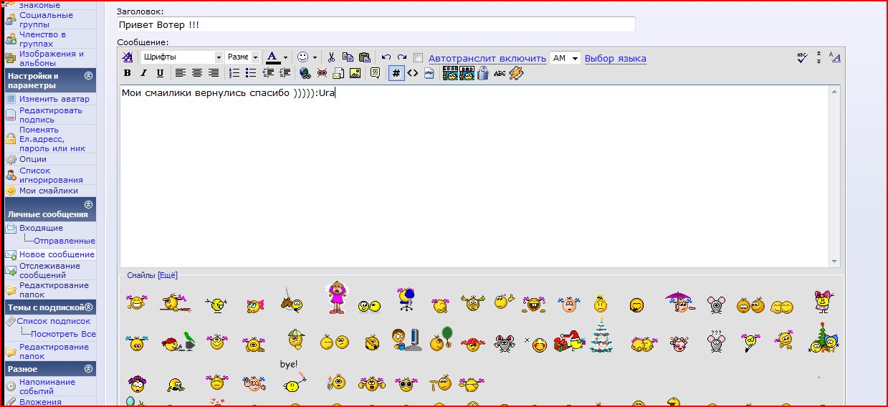The height and width of the screenshot is (407, 888).
Task: Collapse the Настройки и параметры section
Action: click(x=88, y=76)
